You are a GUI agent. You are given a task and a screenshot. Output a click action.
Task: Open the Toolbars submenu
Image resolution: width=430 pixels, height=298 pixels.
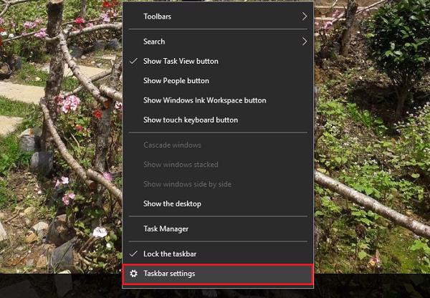(218, 16)
